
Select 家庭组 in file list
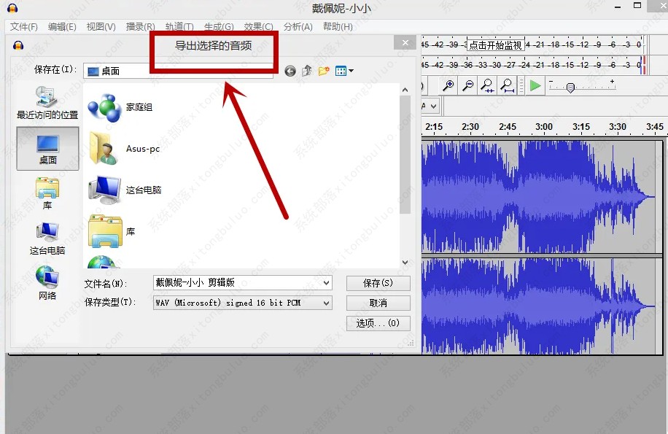point(120,107)
